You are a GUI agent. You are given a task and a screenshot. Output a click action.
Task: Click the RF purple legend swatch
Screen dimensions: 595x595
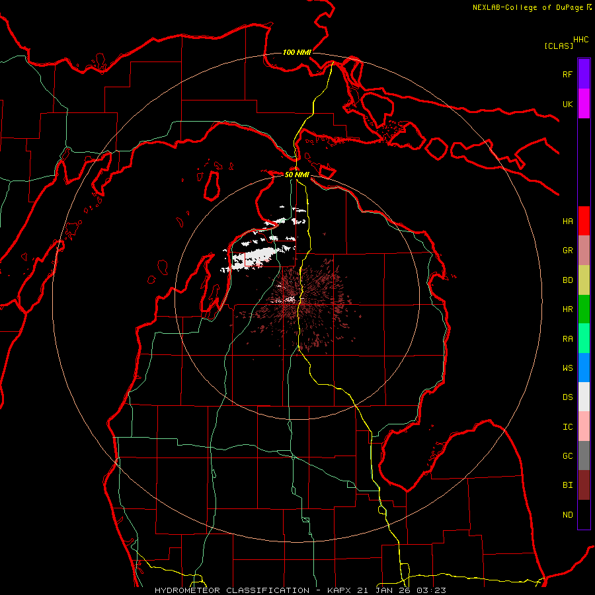[x=584, y=74]
